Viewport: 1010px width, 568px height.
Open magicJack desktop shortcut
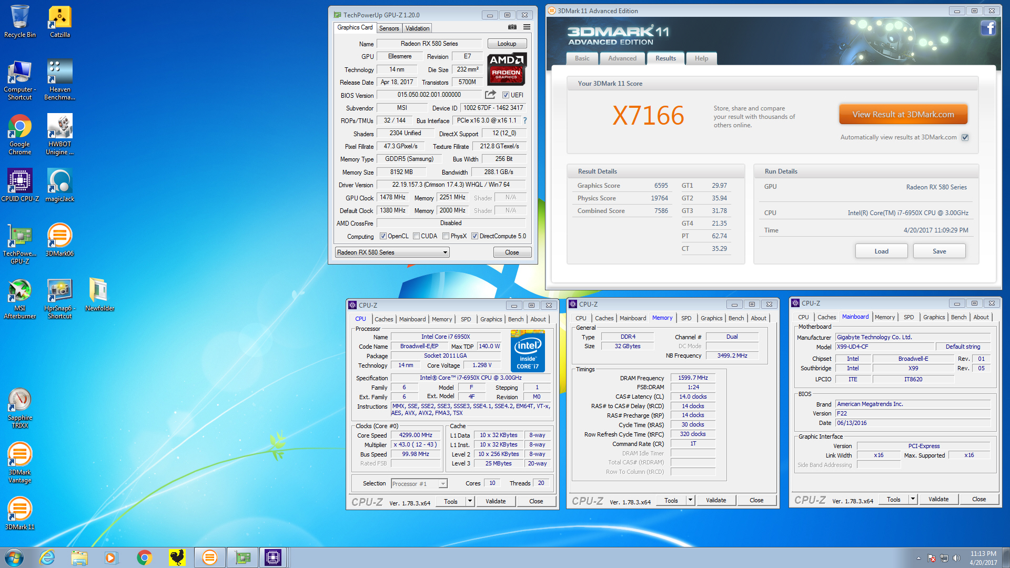[60, 185]
